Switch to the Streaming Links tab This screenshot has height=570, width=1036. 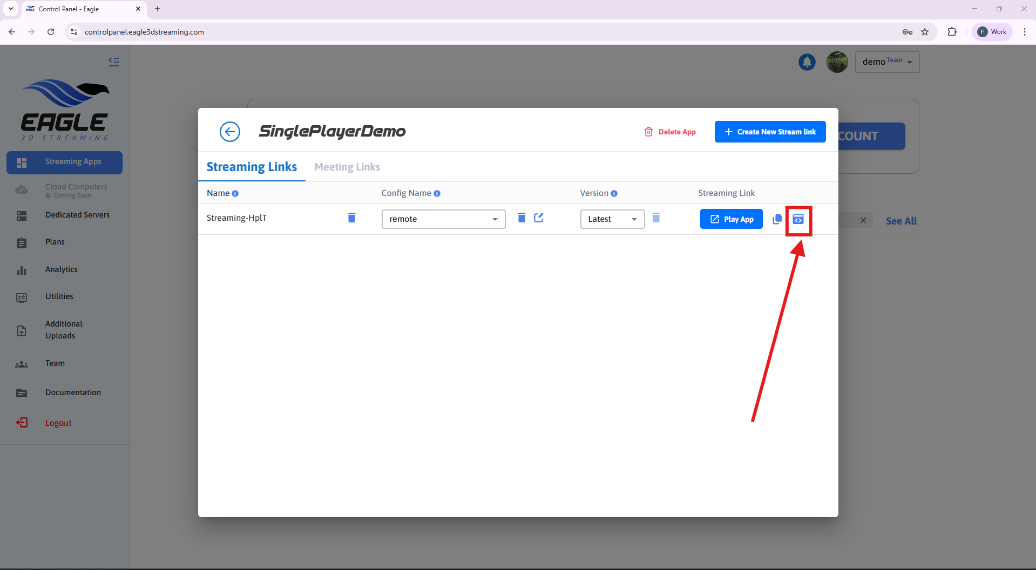252,167
